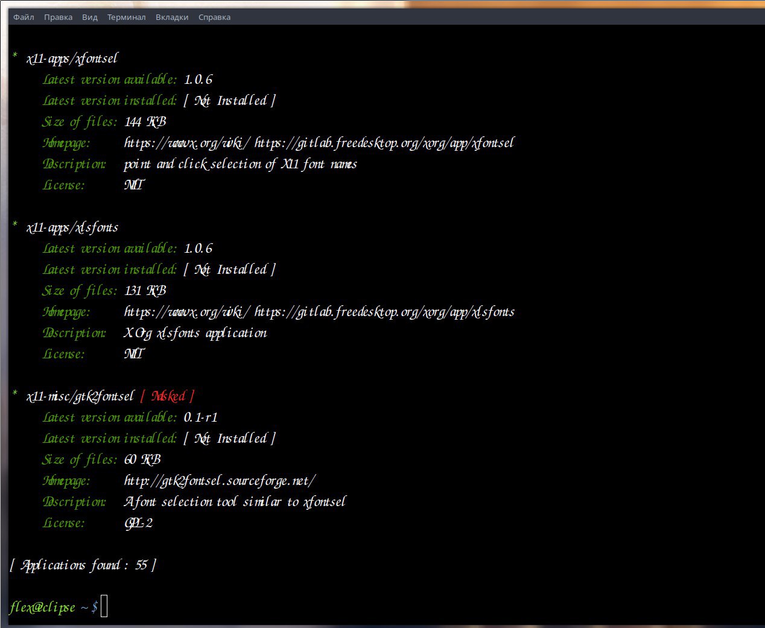Image resolution: width=765 pixels, height=628 pixels.
Task: Click the 60 KB size value
Action: click(142, 460)
